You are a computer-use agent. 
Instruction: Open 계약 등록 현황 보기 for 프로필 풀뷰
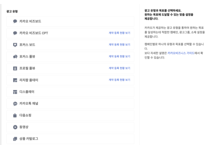point(119,68)
